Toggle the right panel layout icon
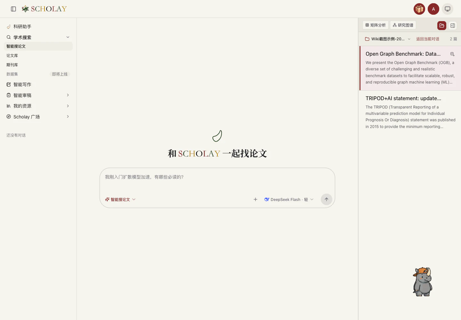This screenshot has height=320, width=461. (x=453, y=26)
